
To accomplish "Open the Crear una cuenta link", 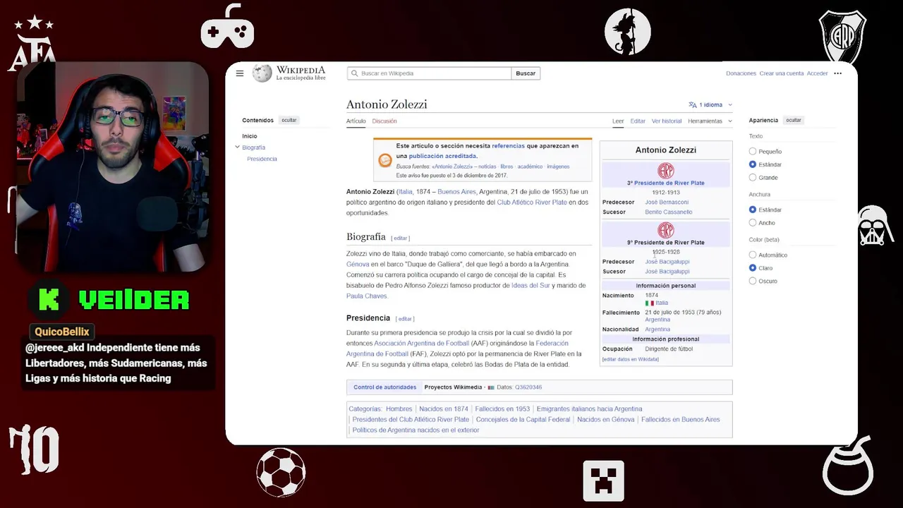I will pos(782,73).
